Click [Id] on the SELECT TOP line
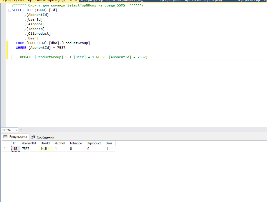The image size is (267, 202). [53, 10]
